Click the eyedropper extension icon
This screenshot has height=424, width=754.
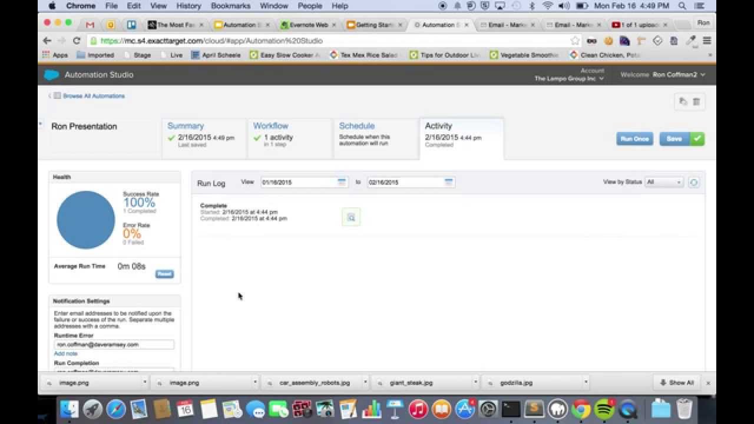[x=690, y=41]
